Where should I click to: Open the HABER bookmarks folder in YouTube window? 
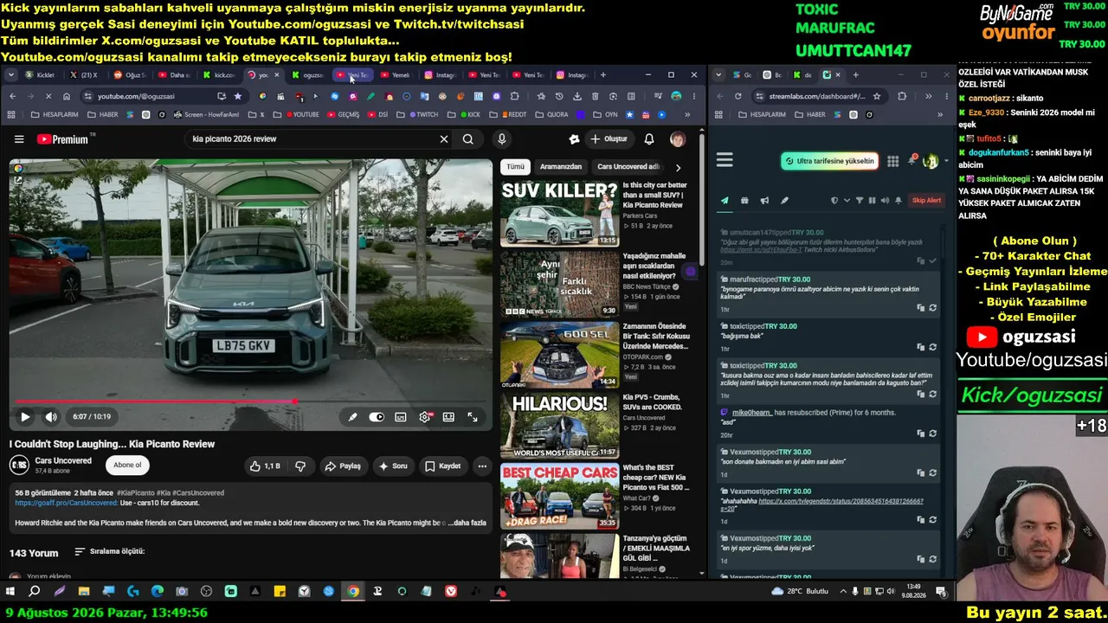click(x=103, y=114)
